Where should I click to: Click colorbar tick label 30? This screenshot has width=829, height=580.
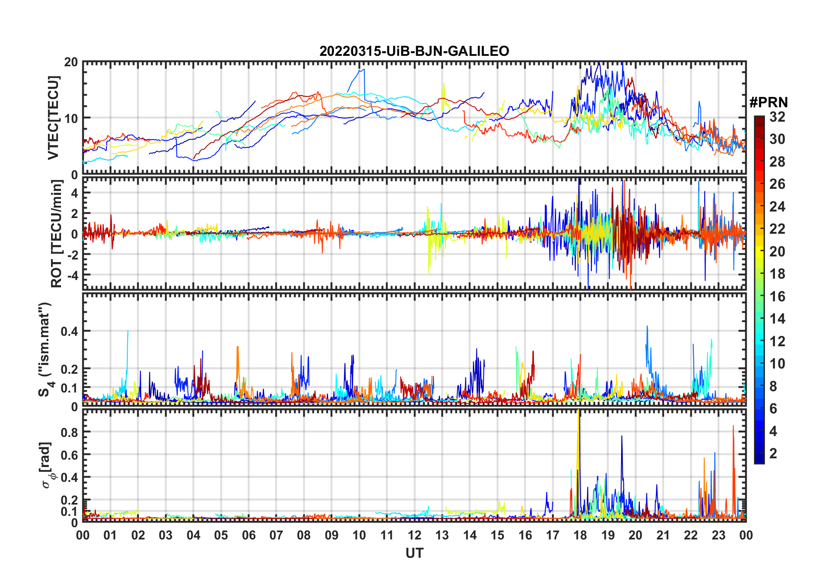[x=777, y=139]
